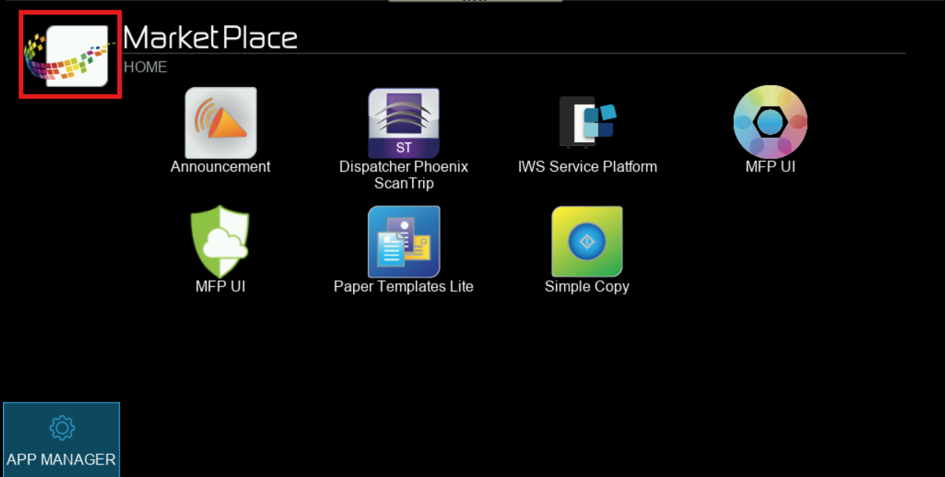Open the Simple Copy app
The width and height of the screenshot is (945, 477).
pyautogui.click(x=587, y=242)
